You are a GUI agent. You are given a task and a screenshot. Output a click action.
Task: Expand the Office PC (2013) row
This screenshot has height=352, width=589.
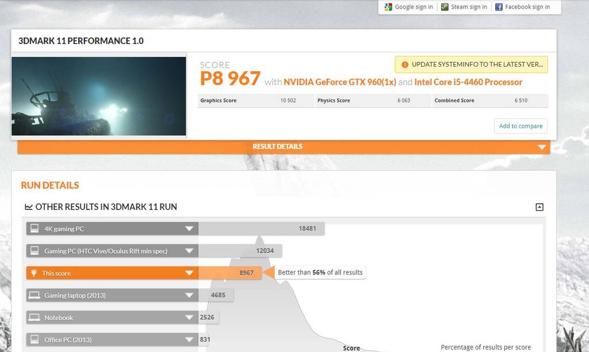click(x=112, y=339)
